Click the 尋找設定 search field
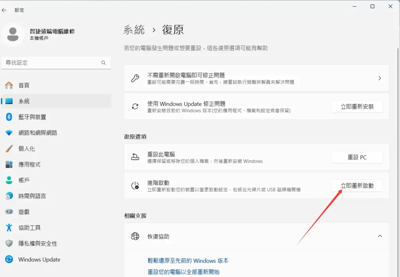 tap(56, 63)
